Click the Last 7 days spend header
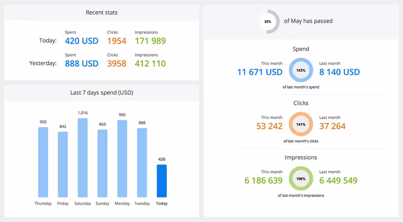Image resolution: width=403 pixels, height=222 pixels. [x=102, y=92]
